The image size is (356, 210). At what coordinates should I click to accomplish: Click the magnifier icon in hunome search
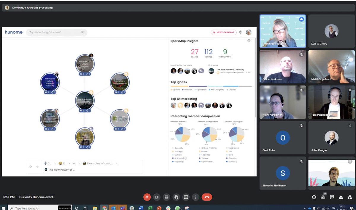pyautogui.click(x=83, y=32)
